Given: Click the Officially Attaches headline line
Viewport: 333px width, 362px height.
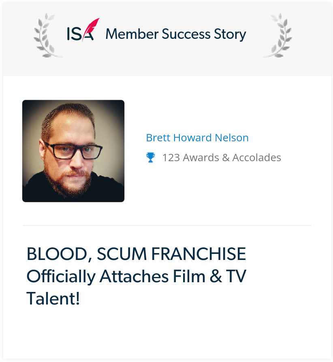Looking at the screenshot, I should coord(136,276).
